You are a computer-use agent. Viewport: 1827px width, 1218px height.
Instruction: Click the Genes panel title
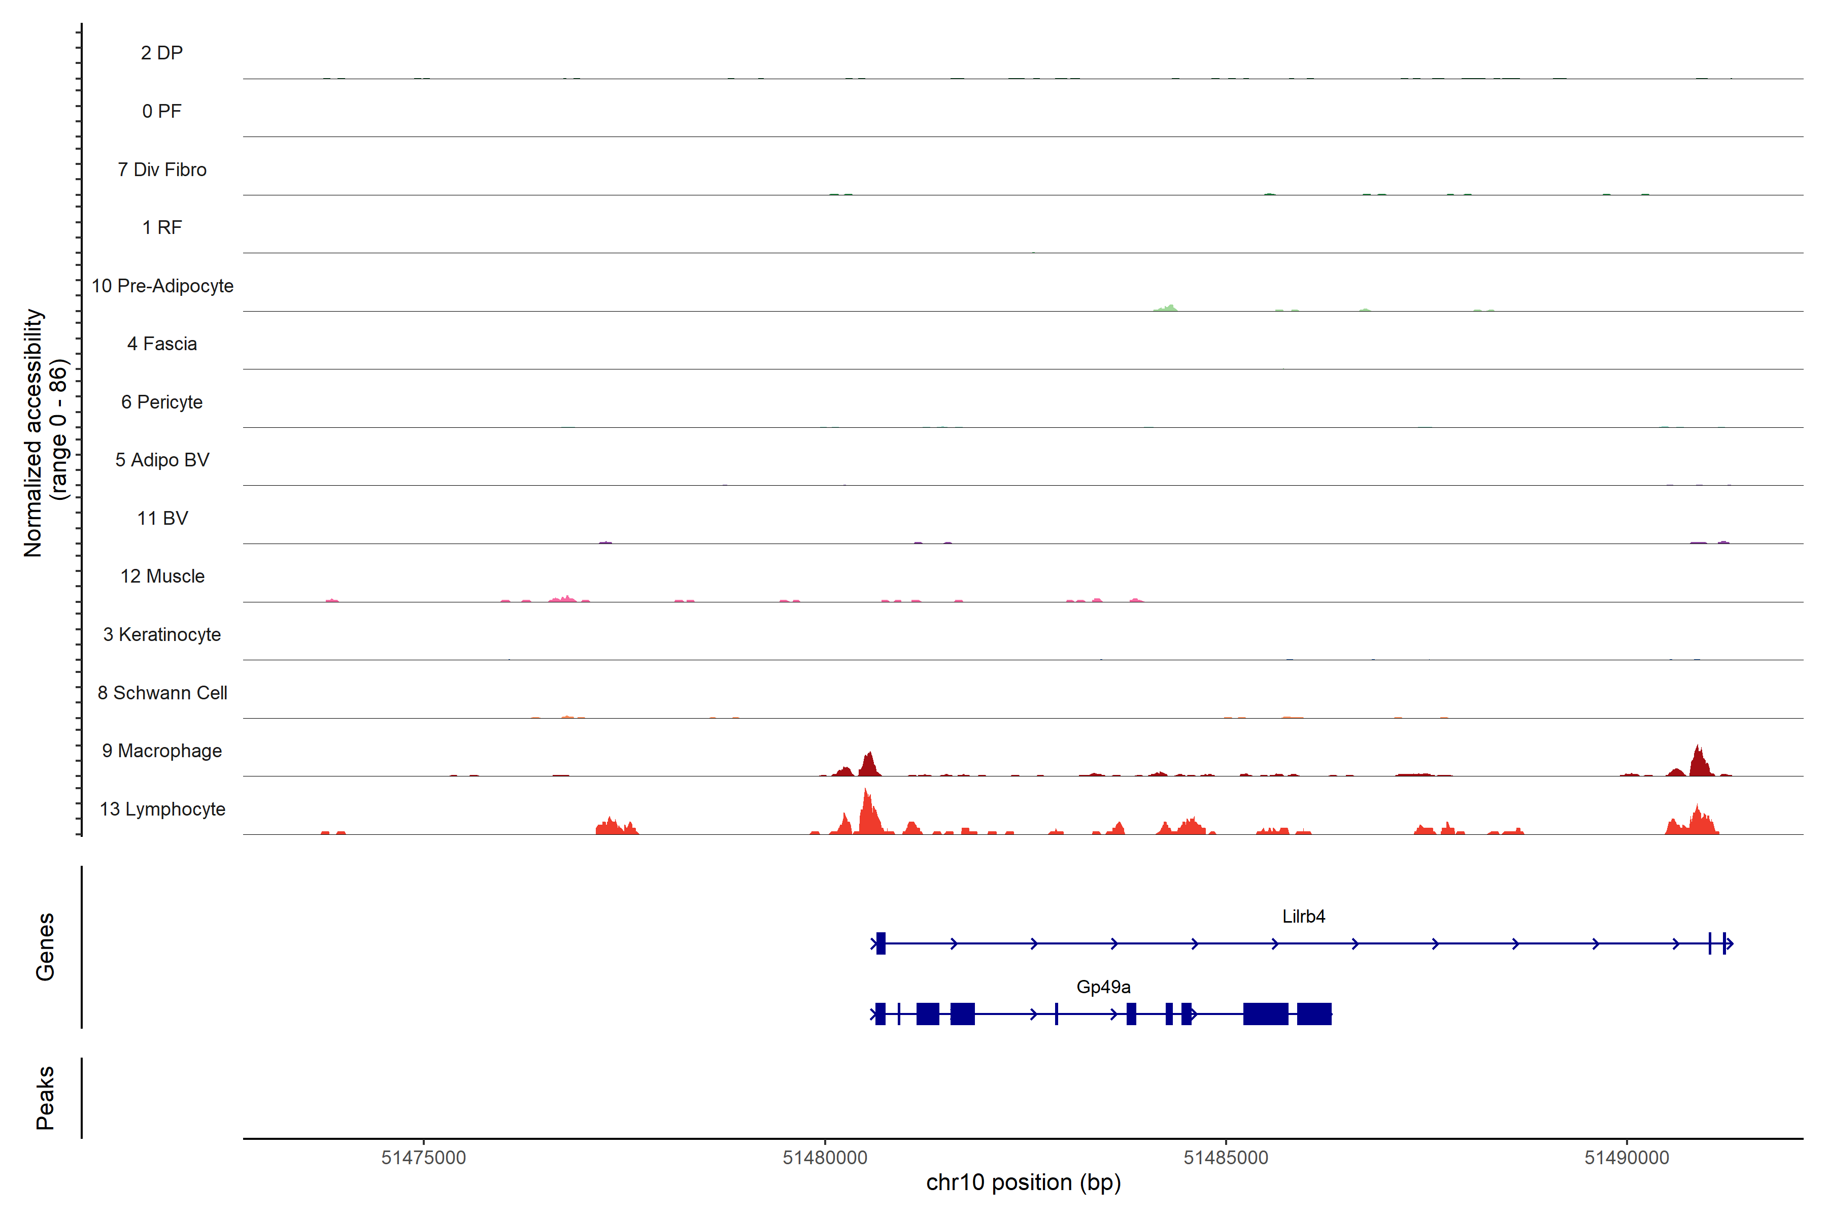tap(45, 947)
